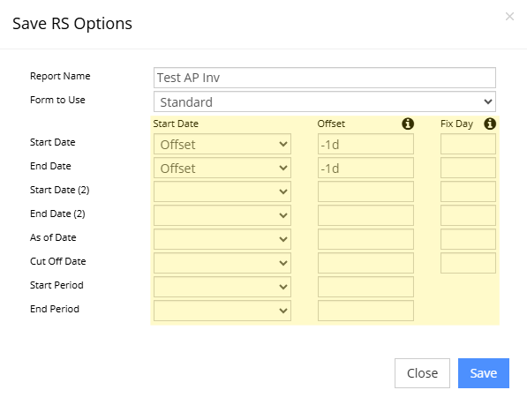Image resolution: width=527 pixels, height=405 pixels.
Task: Expand the Start Date (2) dropdown
Action: coord(222,191)
